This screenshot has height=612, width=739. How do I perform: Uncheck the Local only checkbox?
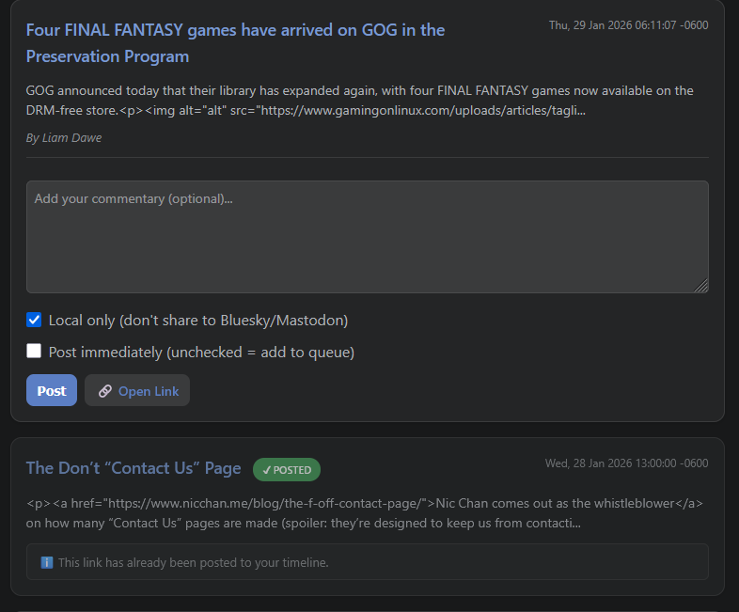pyautogui.click(x=35, y=320)
